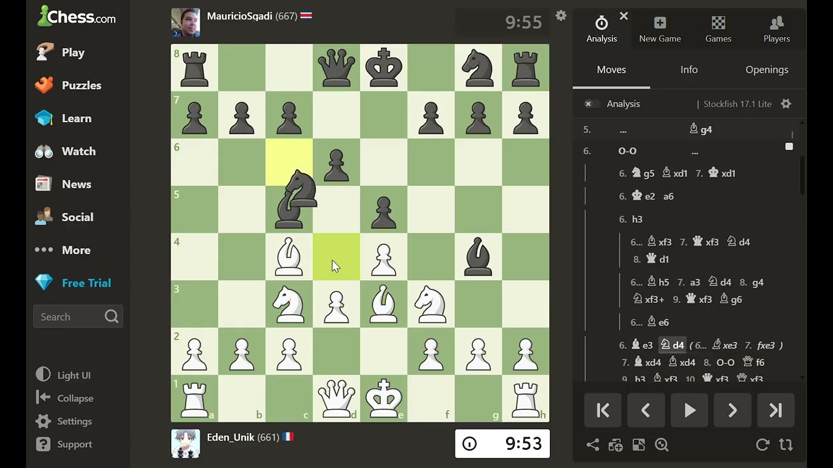The height and width of the screenshot is (468, 833).
Task: Click the add-board plus icon
Action: tap(616, 445)
